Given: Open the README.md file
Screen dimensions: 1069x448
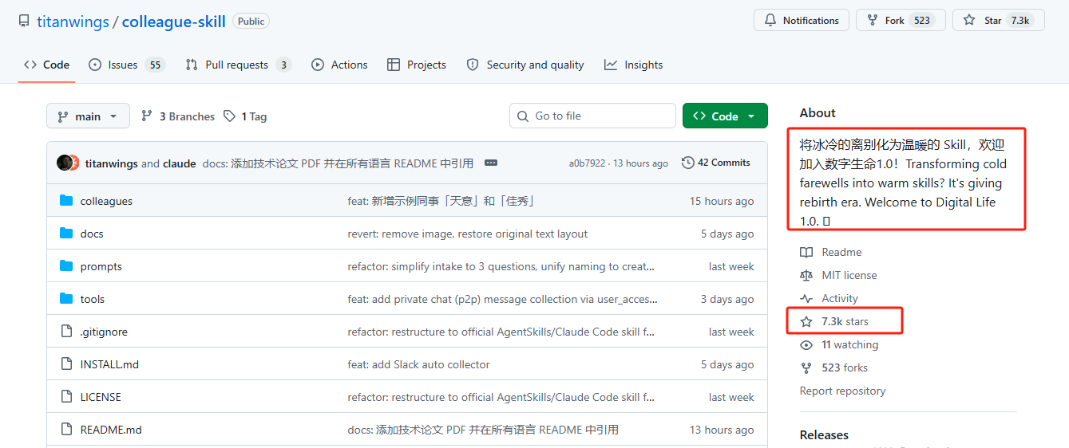Looking at the screenshot, I should click(x=111, y=430).
